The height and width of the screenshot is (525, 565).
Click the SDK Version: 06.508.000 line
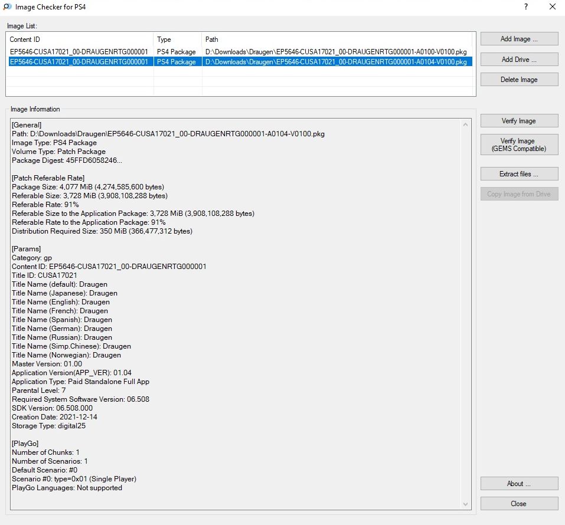coord(52,408)
